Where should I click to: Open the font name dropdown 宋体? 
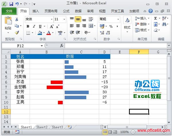coord(52,19)
